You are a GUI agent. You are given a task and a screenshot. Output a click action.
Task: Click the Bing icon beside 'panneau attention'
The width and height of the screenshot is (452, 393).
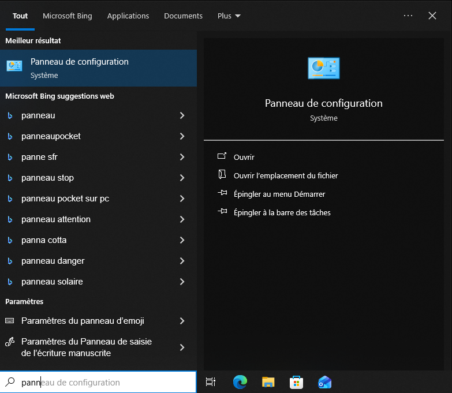point(10,219)
